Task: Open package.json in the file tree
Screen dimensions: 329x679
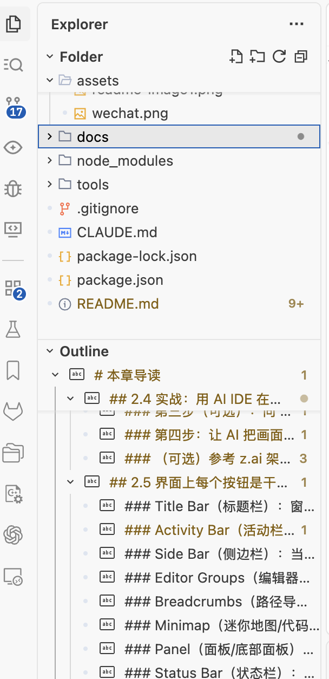Action: click(x=120, y=280)
